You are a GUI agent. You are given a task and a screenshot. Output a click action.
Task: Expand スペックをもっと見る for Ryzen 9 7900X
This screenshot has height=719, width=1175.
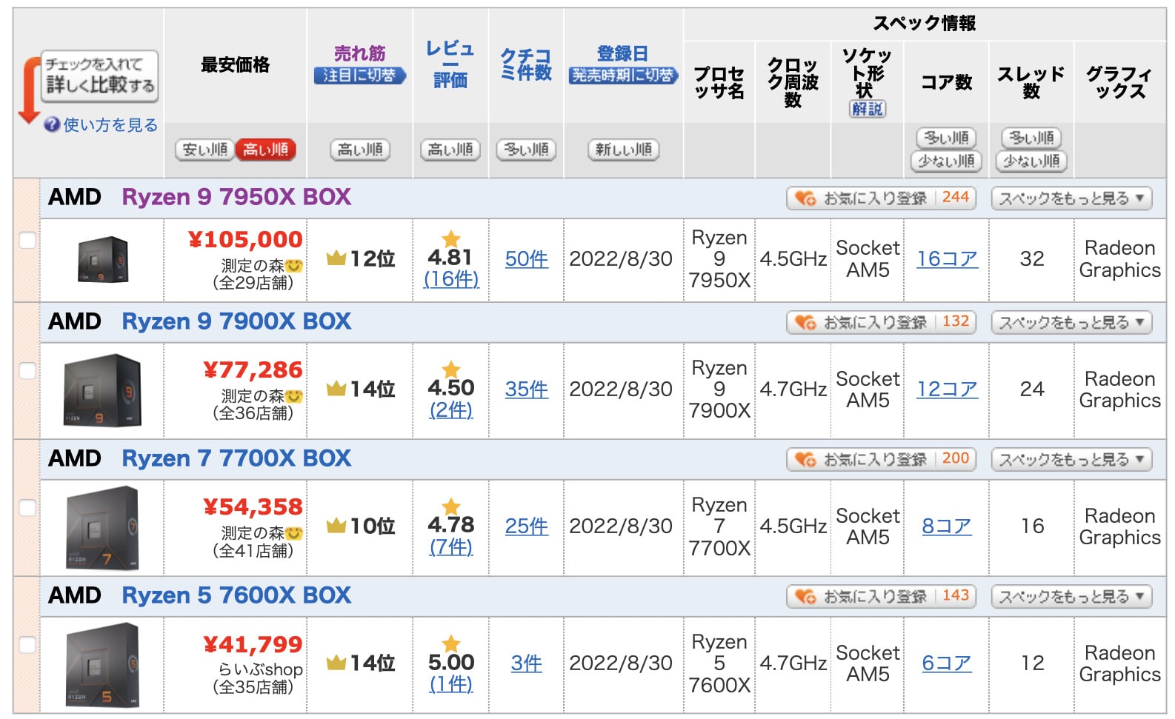[x=1071, y=322]
